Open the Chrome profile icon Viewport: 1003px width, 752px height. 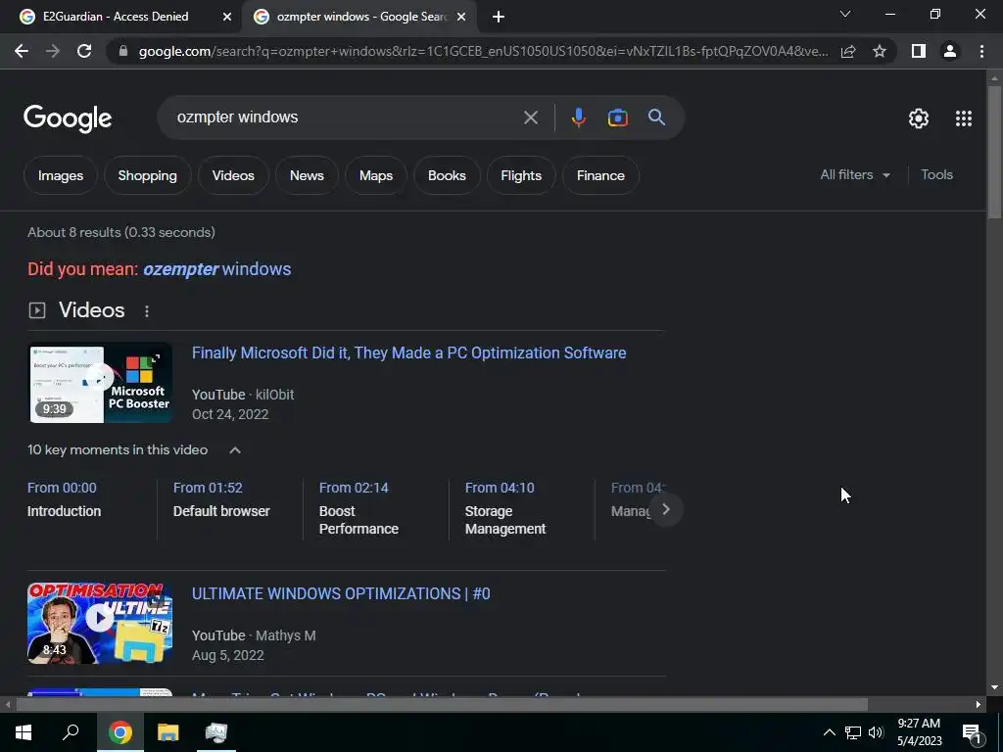950,51
